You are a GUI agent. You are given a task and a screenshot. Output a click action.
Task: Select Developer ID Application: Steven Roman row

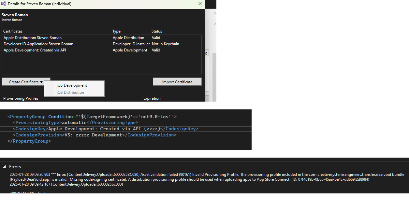[102, 44]
